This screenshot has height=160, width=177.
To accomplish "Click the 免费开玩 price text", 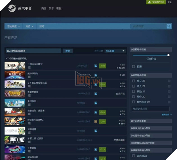I will click(x=121, y=94).
